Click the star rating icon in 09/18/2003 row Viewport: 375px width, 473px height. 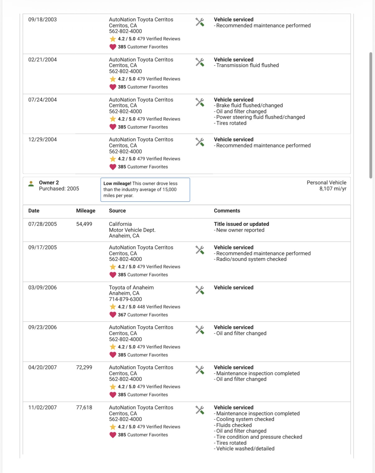pos(113,39)
